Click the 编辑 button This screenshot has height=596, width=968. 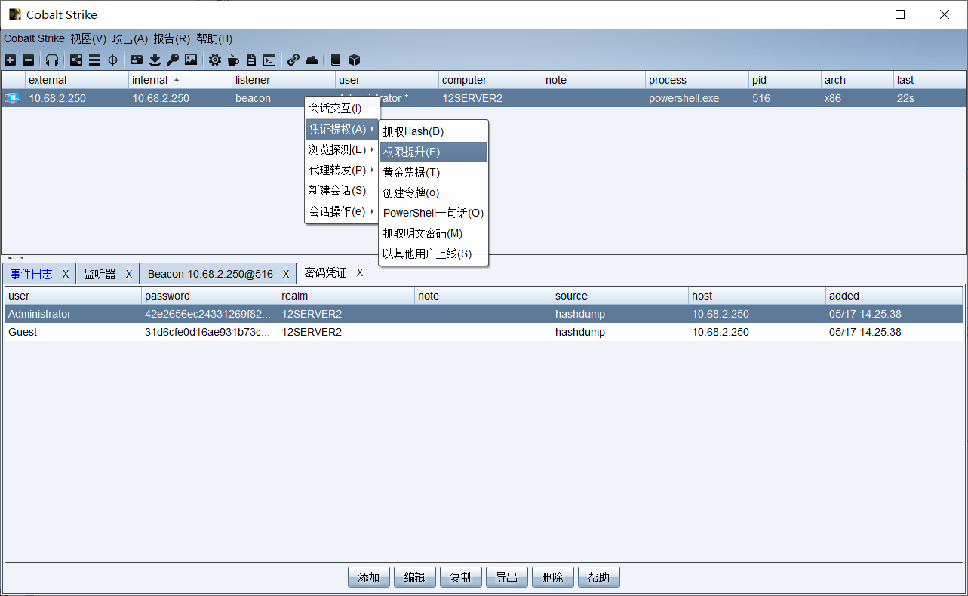click(415, 577)
